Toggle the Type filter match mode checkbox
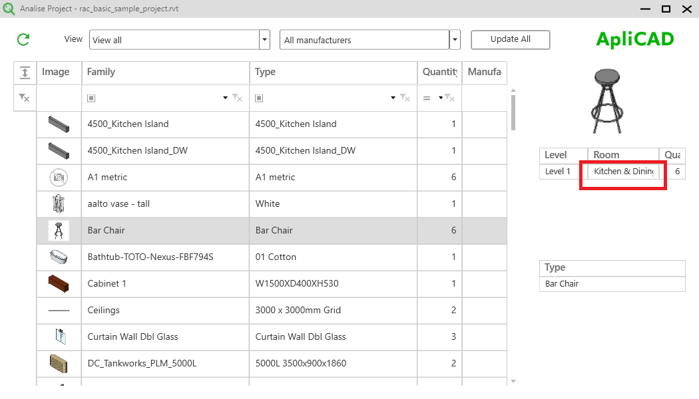This screenshot has width=699, height=399. [260, 97]
